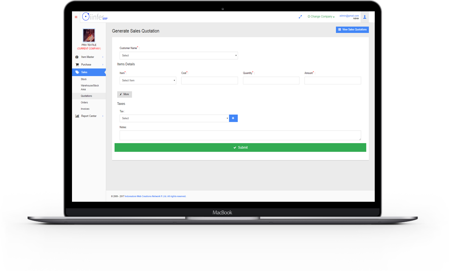
Task: Focus the Quantity input field
Action: (x=271, y=80)
